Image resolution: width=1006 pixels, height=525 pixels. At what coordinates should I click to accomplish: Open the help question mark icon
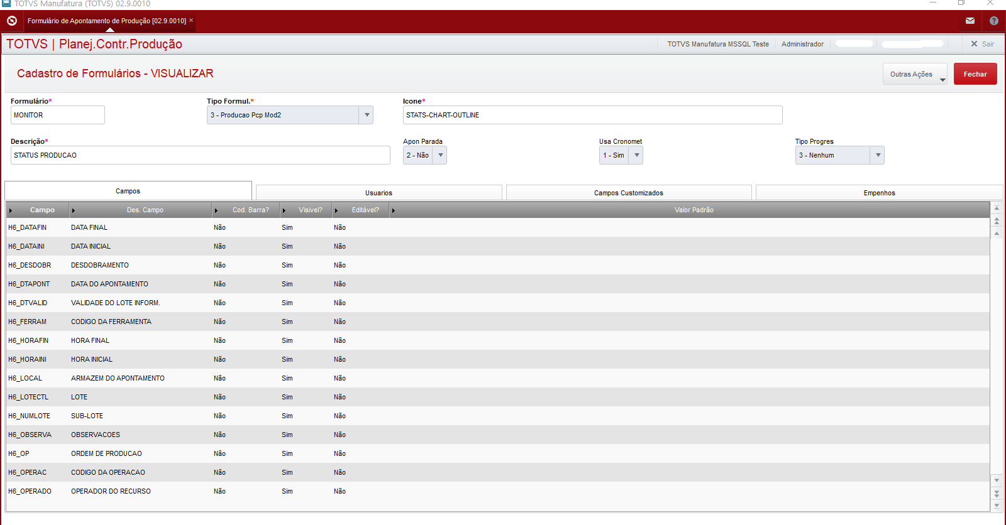[993, 21]
